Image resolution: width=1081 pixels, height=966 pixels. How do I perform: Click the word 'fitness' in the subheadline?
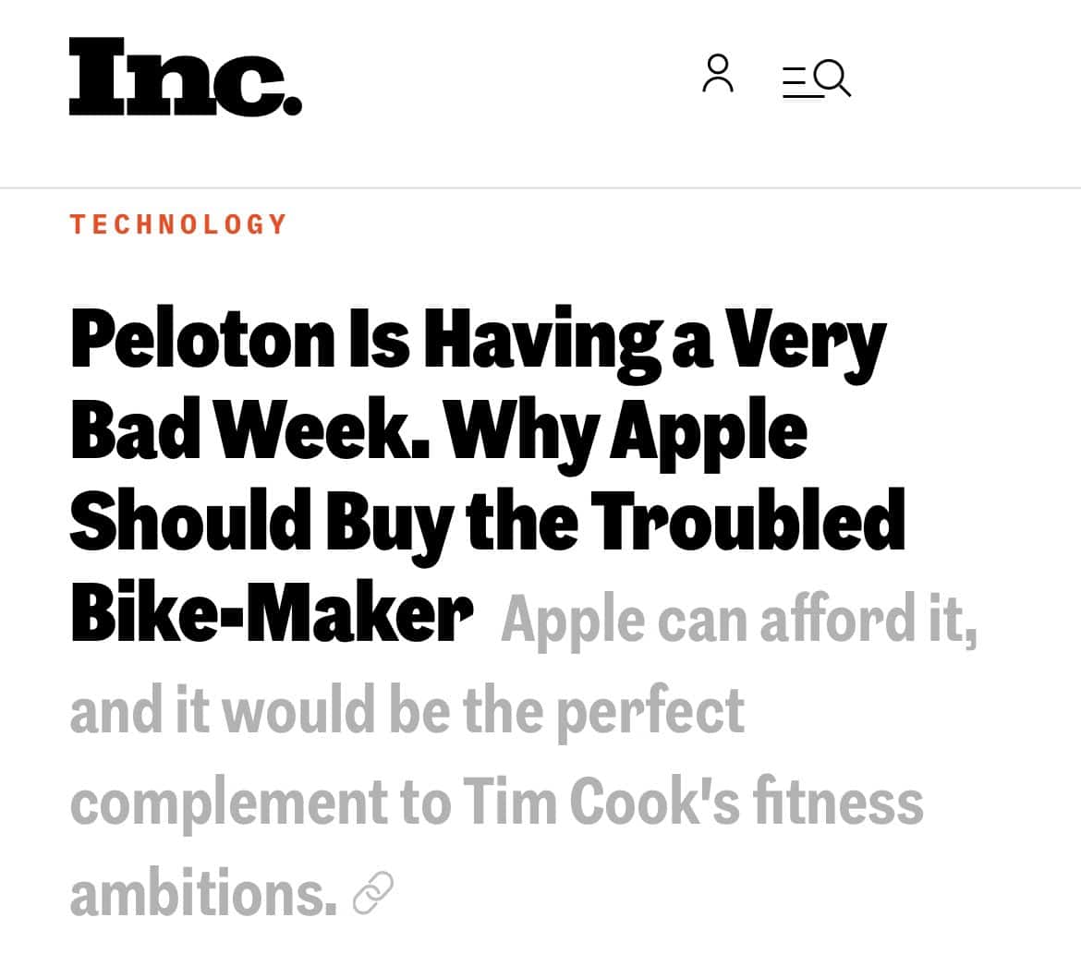point(838,801)
